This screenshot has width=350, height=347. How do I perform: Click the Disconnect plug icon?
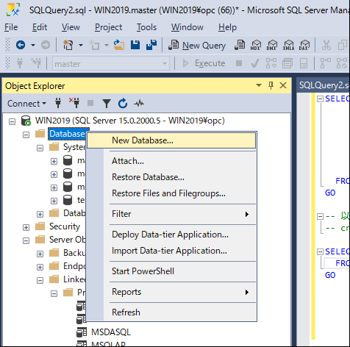(x=74, y=103)
